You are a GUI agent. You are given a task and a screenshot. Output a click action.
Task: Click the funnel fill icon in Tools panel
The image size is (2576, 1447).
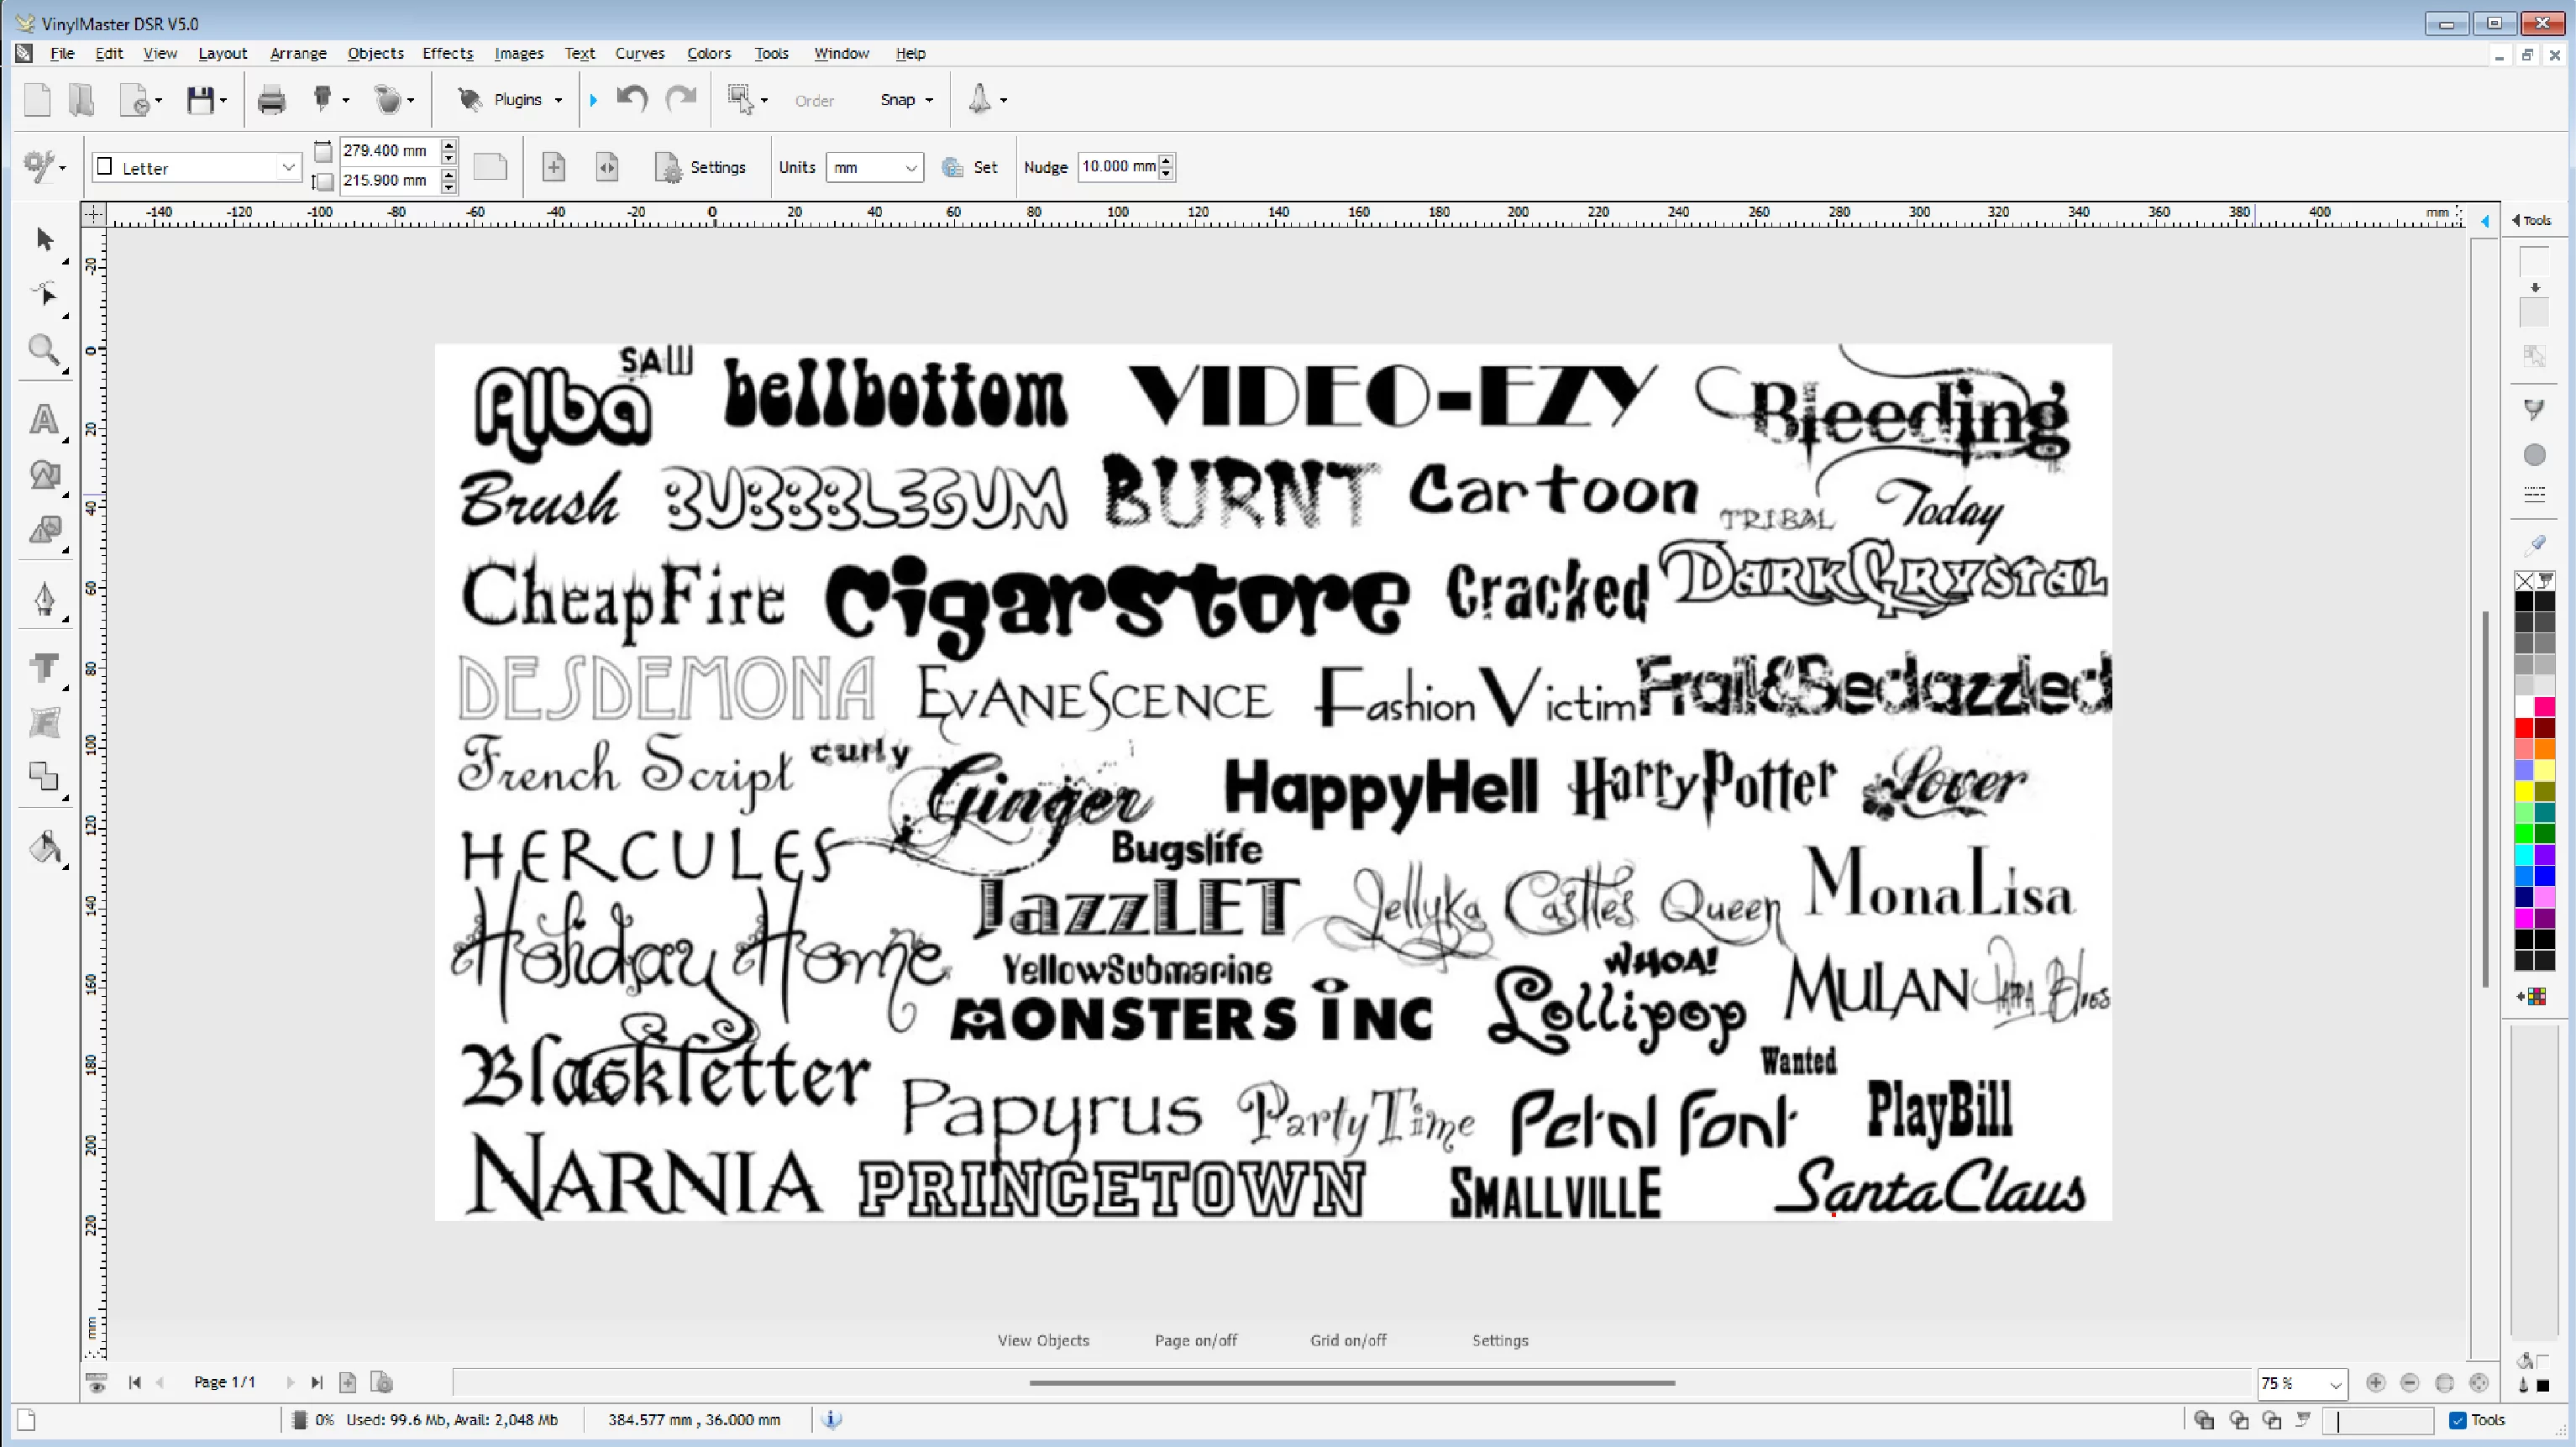(2534, 408)
